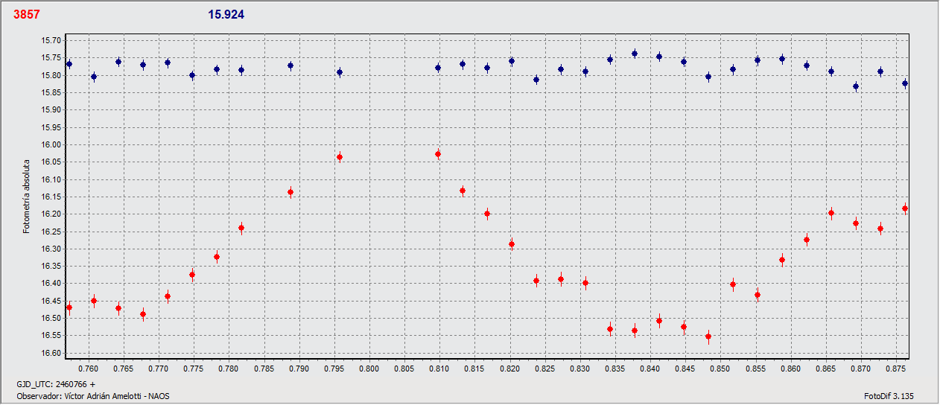Click the red data point at 0.789 near 16.14
Screen dimensions: 940x405
(290, 192)
